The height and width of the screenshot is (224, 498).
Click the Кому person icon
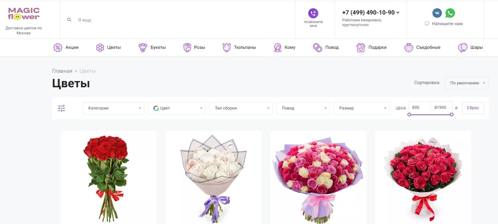(x=278, y=48)
